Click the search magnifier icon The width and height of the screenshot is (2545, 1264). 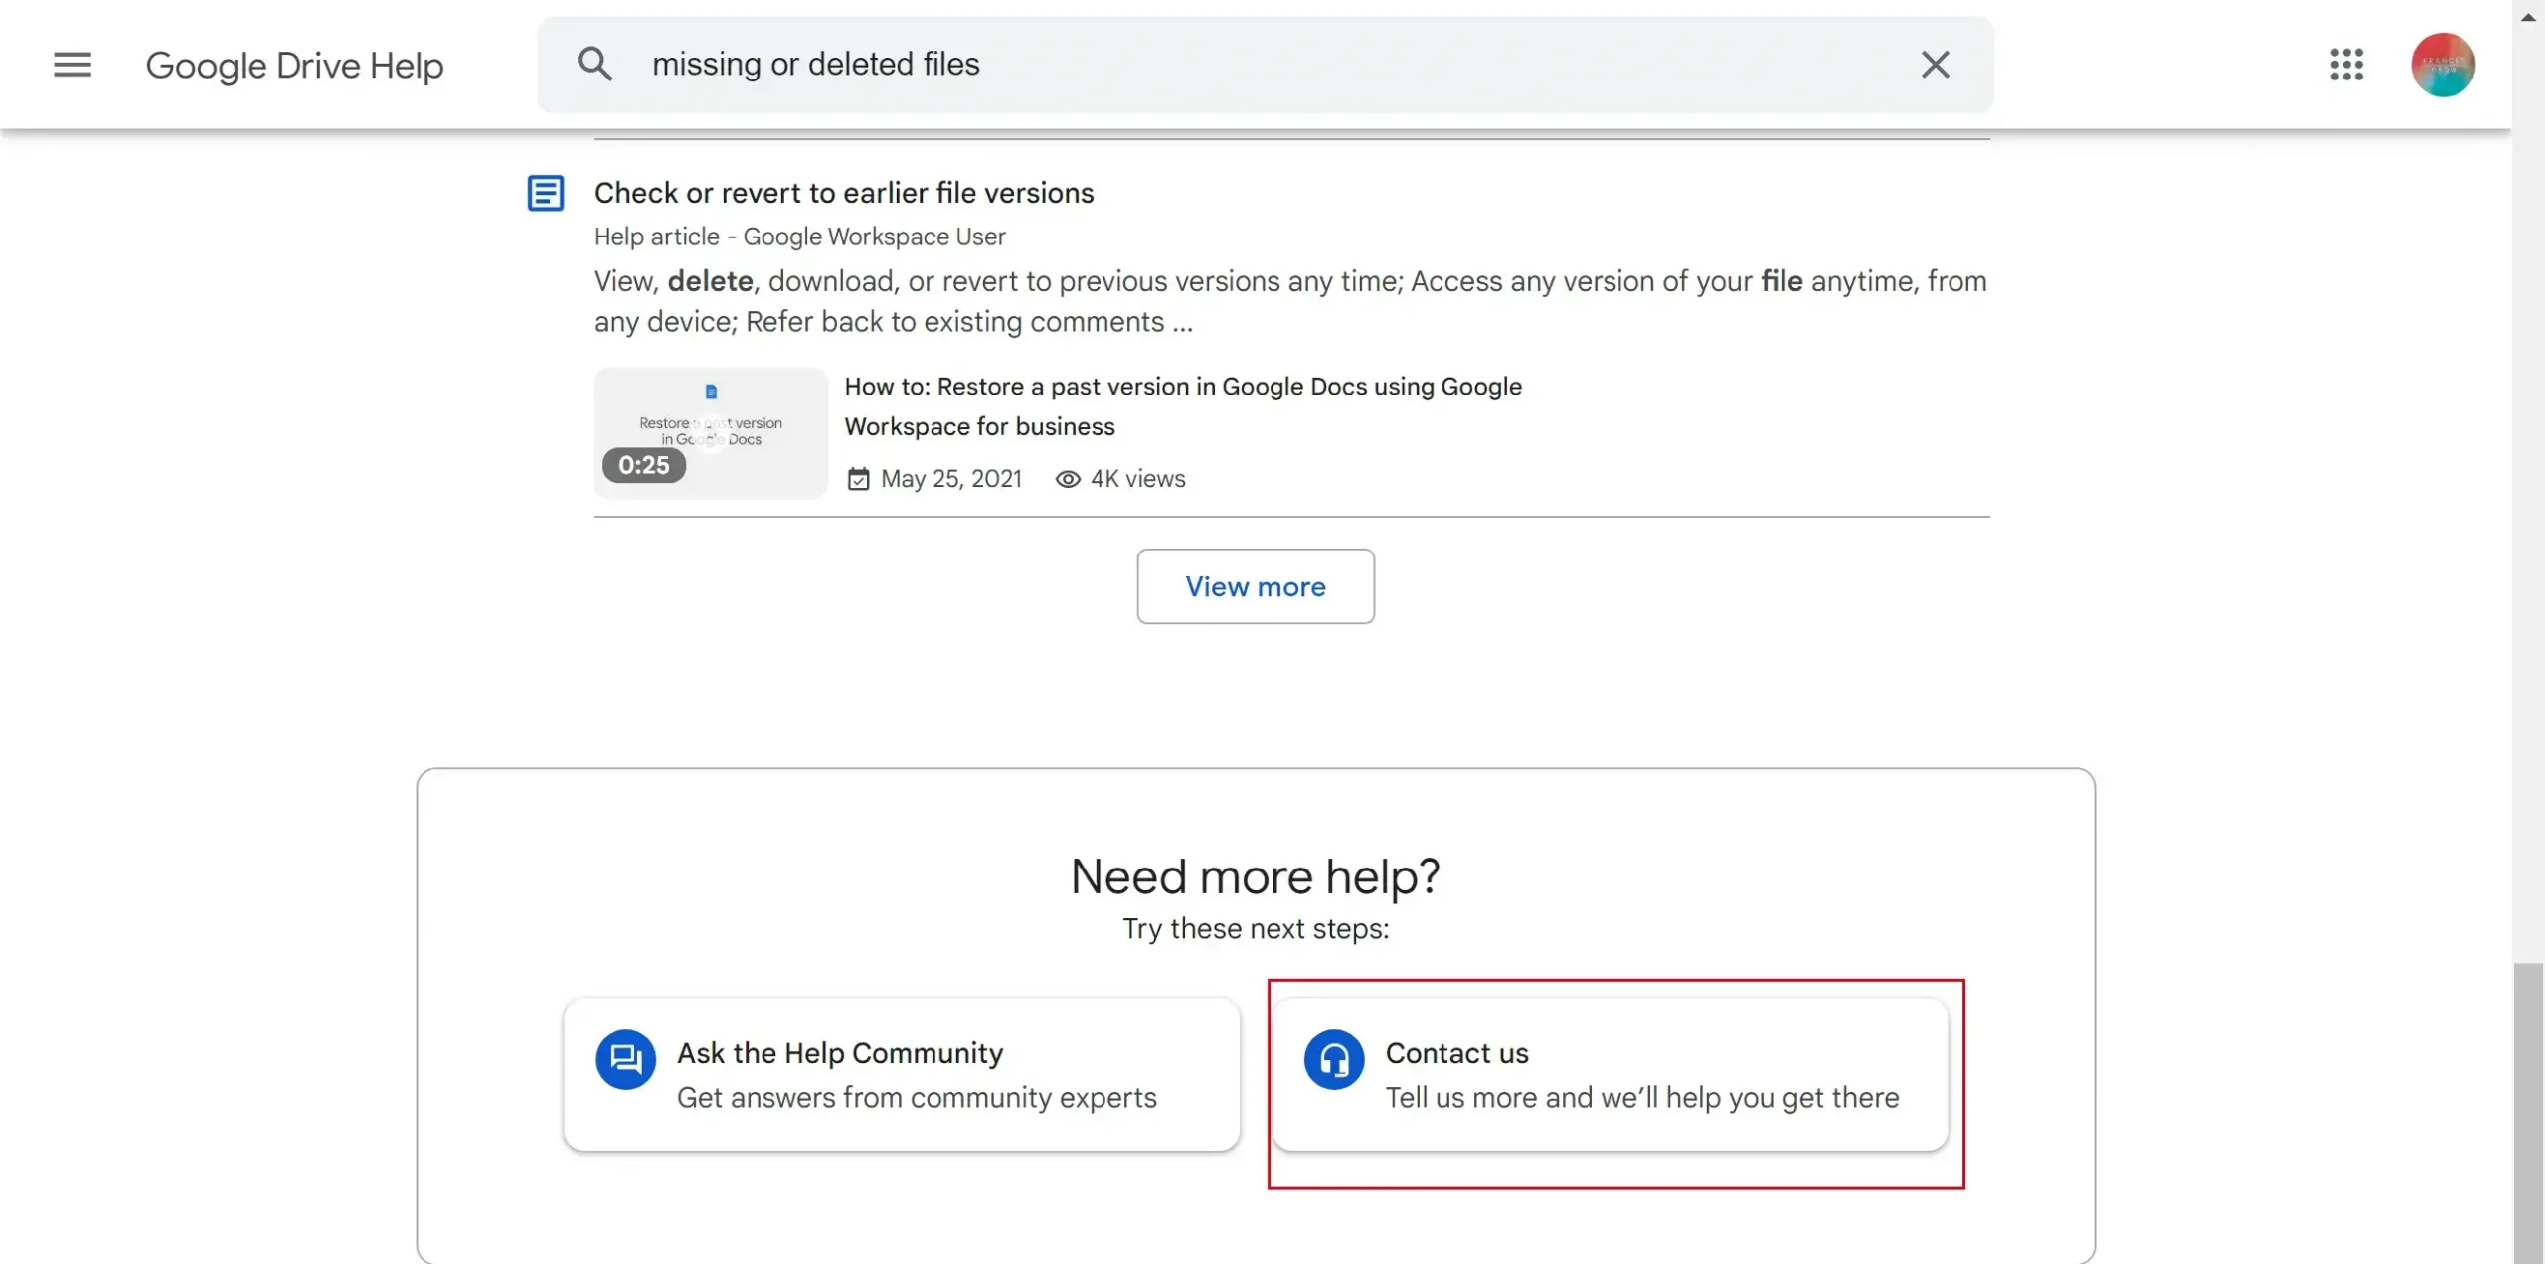pyautogui.click(x=594, y=65)
